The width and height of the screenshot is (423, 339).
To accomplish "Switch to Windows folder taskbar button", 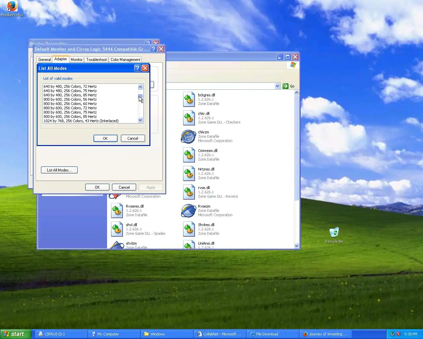I will coord(167,334).
